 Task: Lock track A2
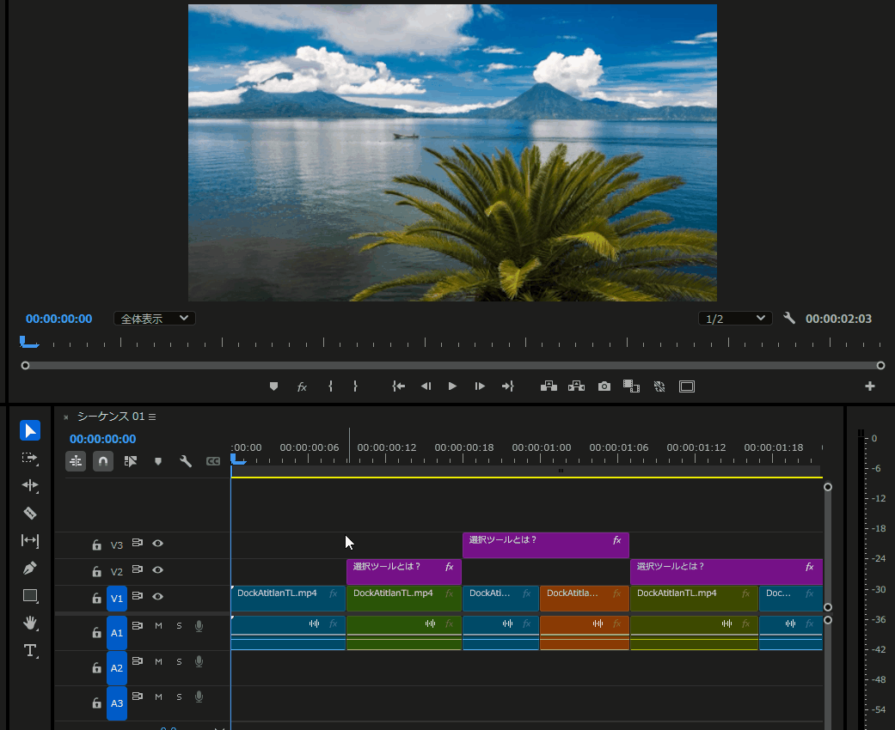pyautogui.click(x=96, y=668)
